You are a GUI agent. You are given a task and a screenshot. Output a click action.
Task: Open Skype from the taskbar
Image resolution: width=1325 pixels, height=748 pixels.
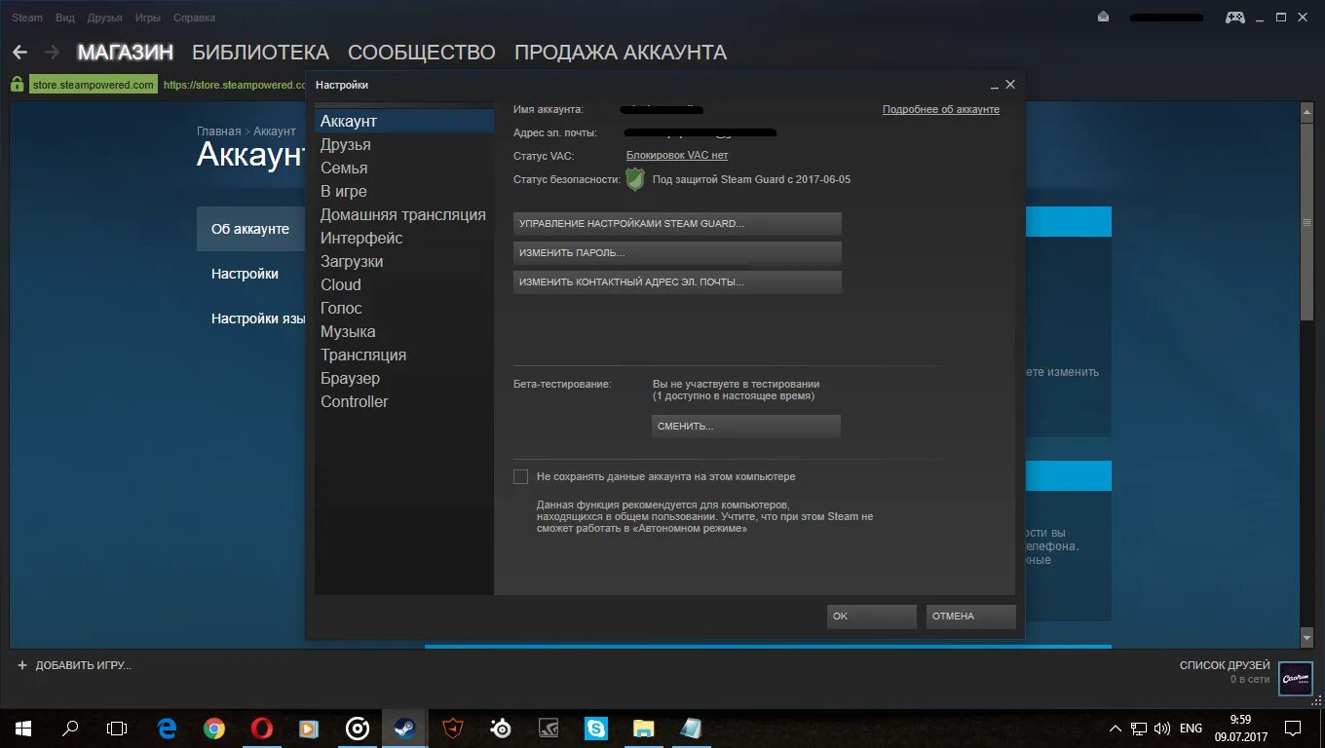pos(595,728)
